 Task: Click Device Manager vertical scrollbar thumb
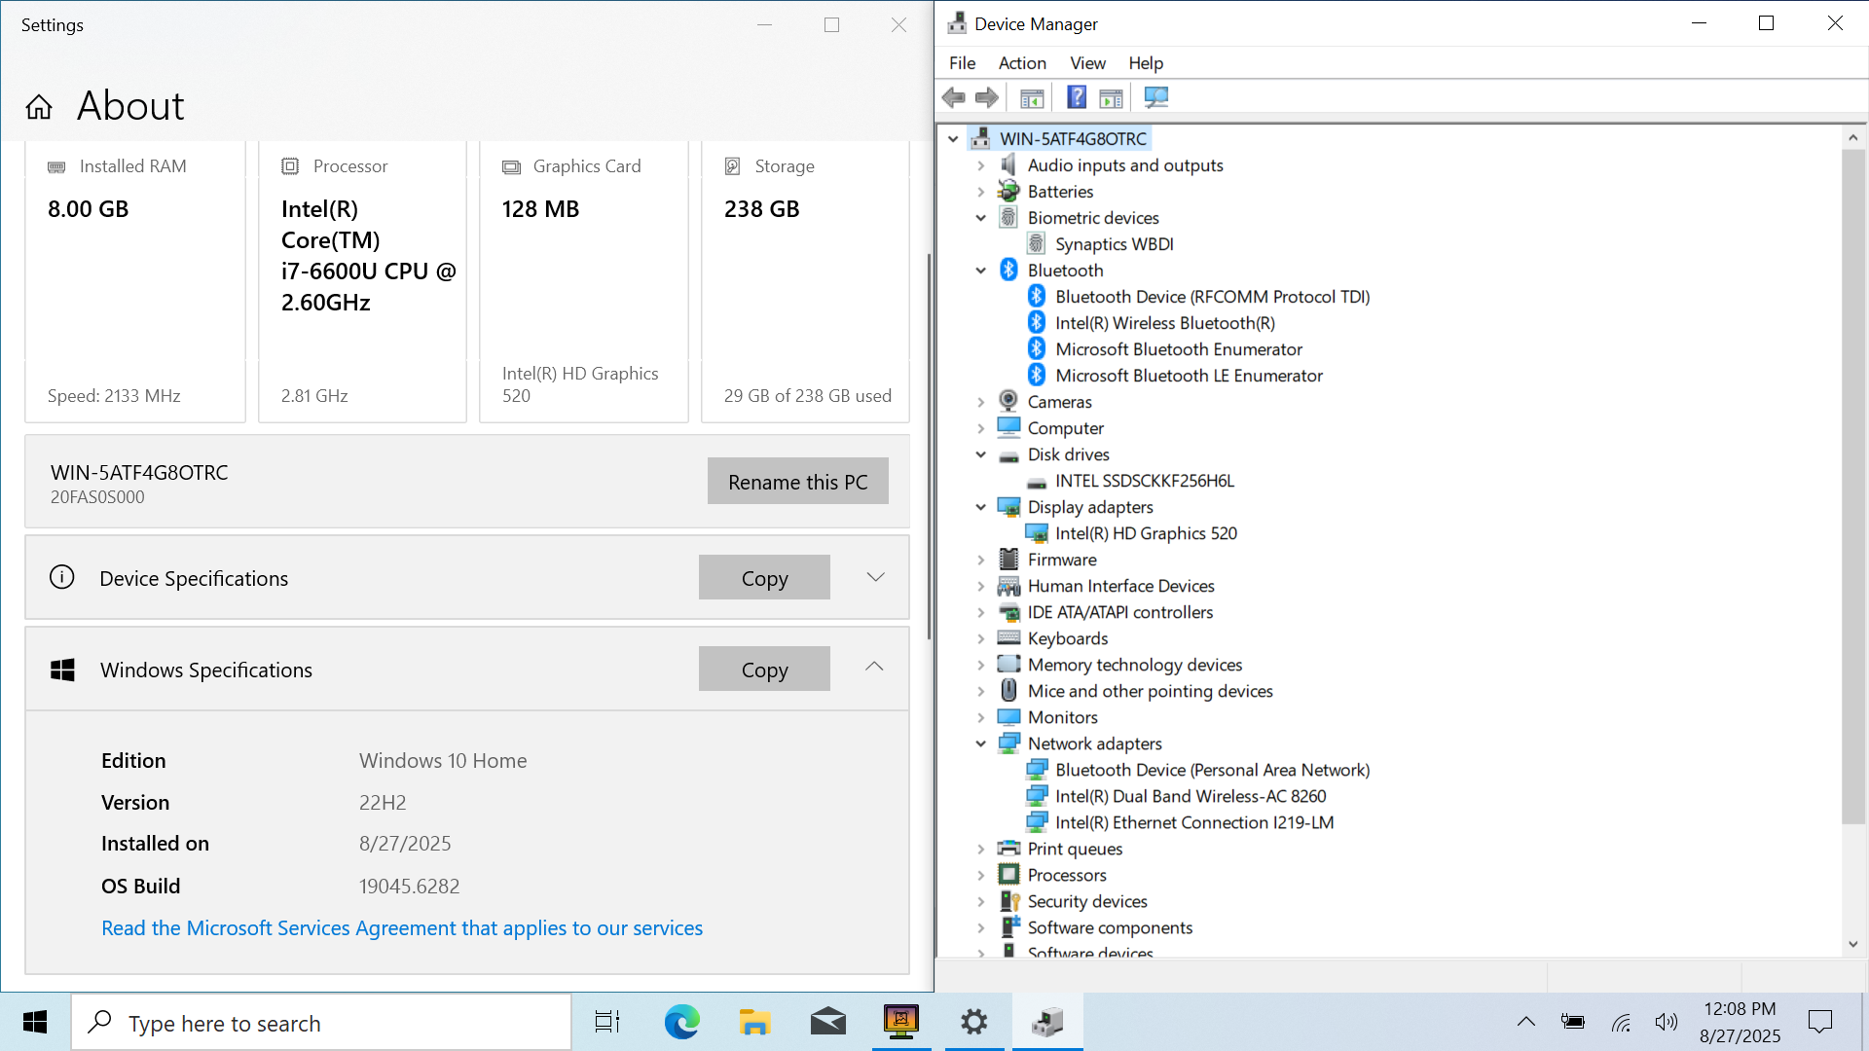coord(1852,487)
